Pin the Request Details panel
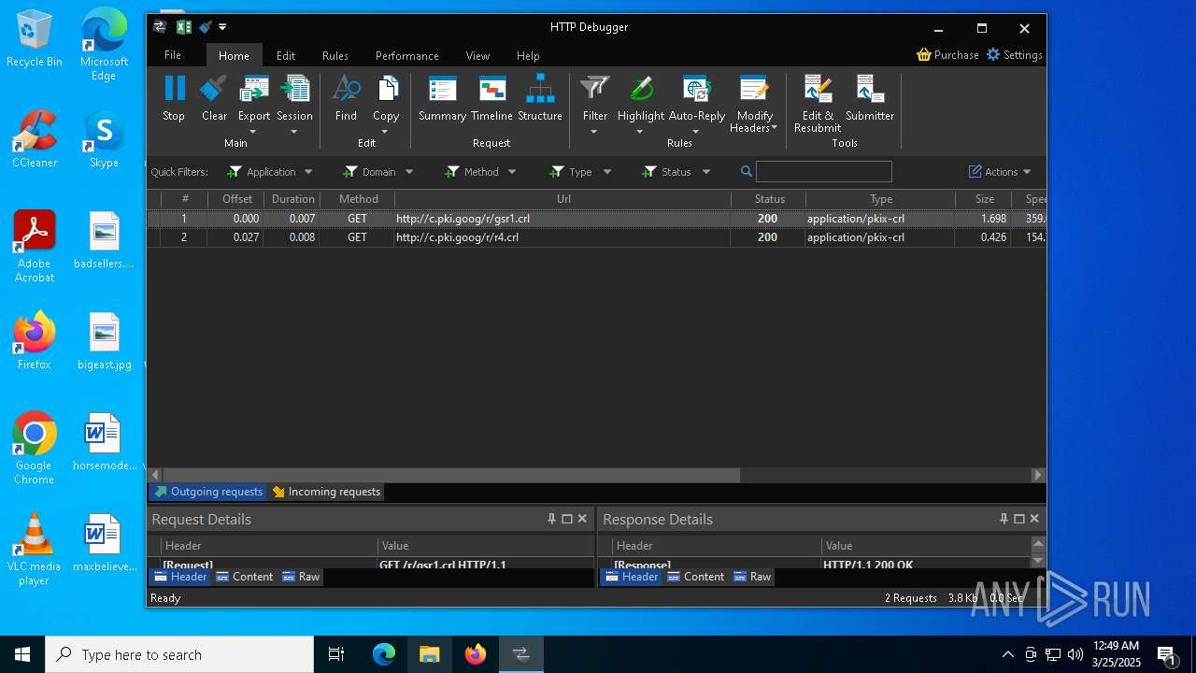Viewport: 1196px width, 673px height. (551, 519)
